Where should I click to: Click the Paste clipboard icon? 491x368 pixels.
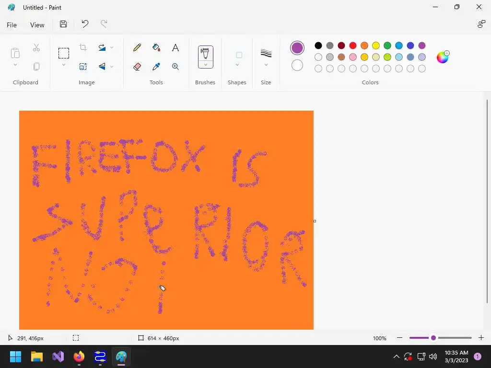(15, 53)
